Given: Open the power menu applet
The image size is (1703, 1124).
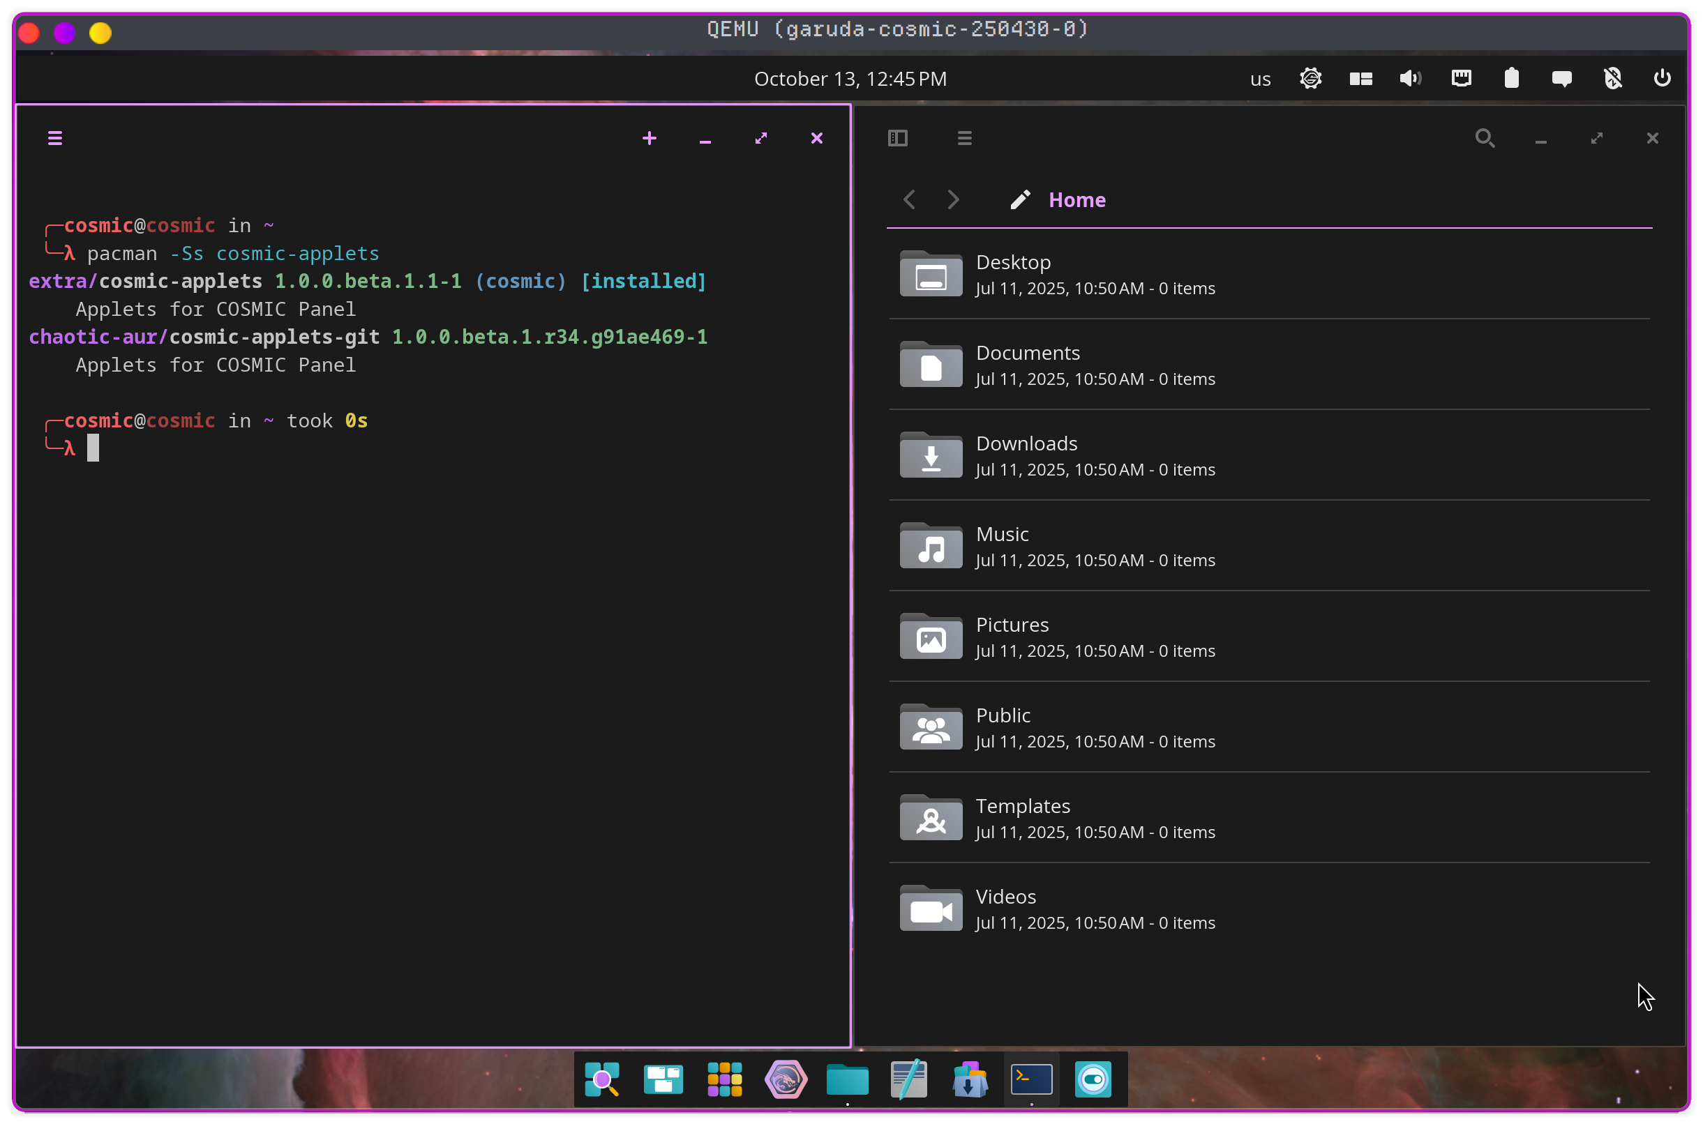Looking at the screenshot, I should [1662, 79].
